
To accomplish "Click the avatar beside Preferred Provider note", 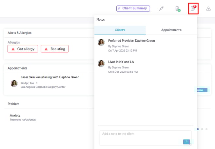I will point(101,42).
